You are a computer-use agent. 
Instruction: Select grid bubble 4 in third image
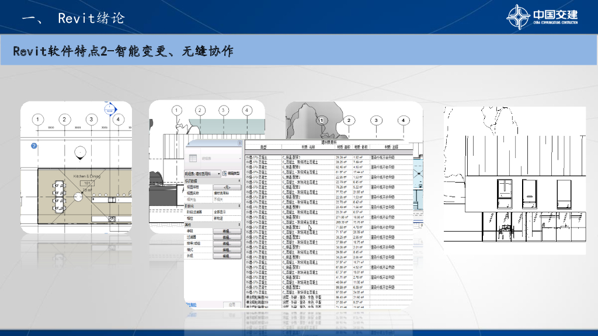tap(404, 120)
